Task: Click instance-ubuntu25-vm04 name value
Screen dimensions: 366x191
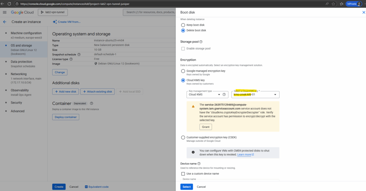Action: pos(109,41)
